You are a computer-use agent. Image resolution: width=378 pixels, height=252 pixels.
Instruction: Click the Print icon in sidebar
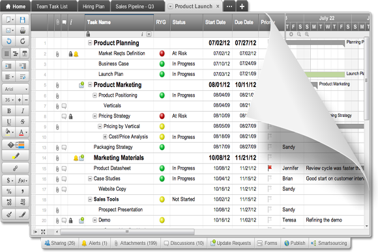click(22, 31)
